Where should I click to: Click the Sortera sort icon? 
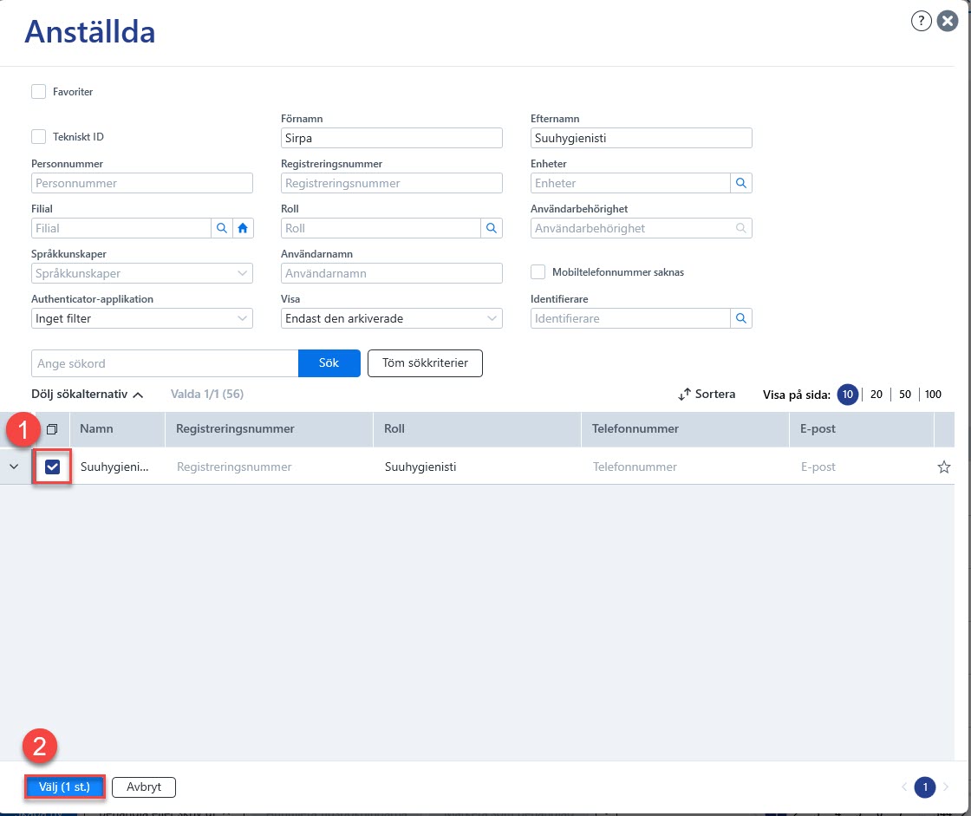coord(684,394)
